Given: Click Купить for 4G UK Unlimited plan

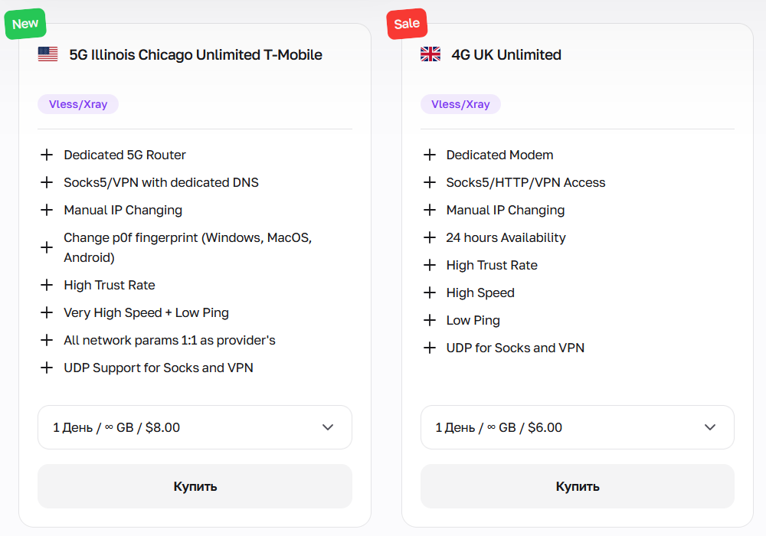Looking at the screenshot, I should [x=578, y=486].
